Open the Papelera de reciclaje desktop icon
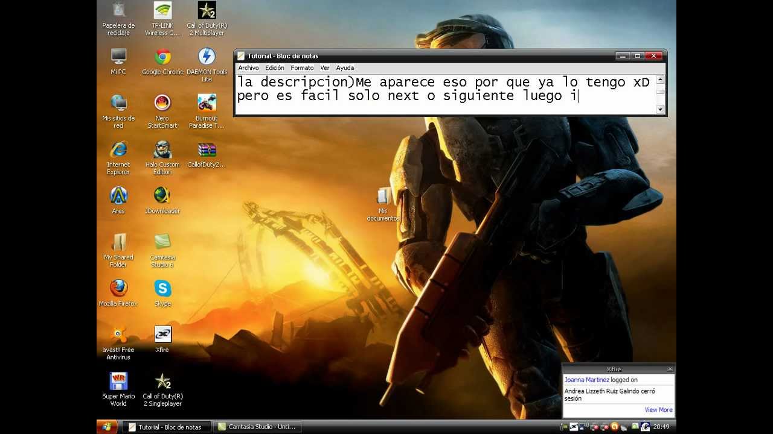Viewport: 773px width, 434px height. coord(118,19)
